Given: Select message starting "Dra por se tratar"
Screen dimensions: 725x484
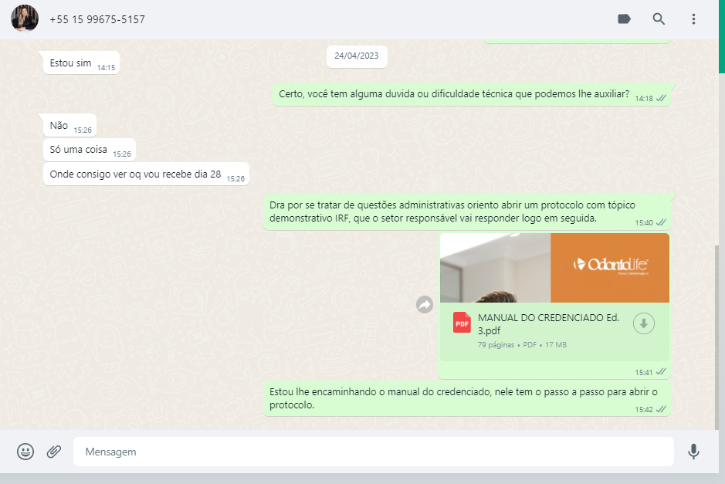Looking at the screenshot, I should [467, 212].
